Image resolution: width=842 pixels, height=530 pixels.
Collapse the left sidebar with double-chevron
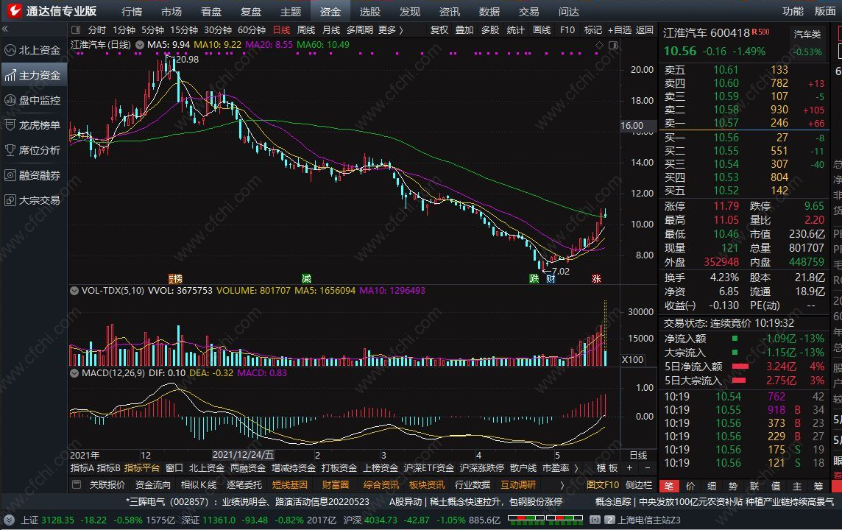click(5, 29)
